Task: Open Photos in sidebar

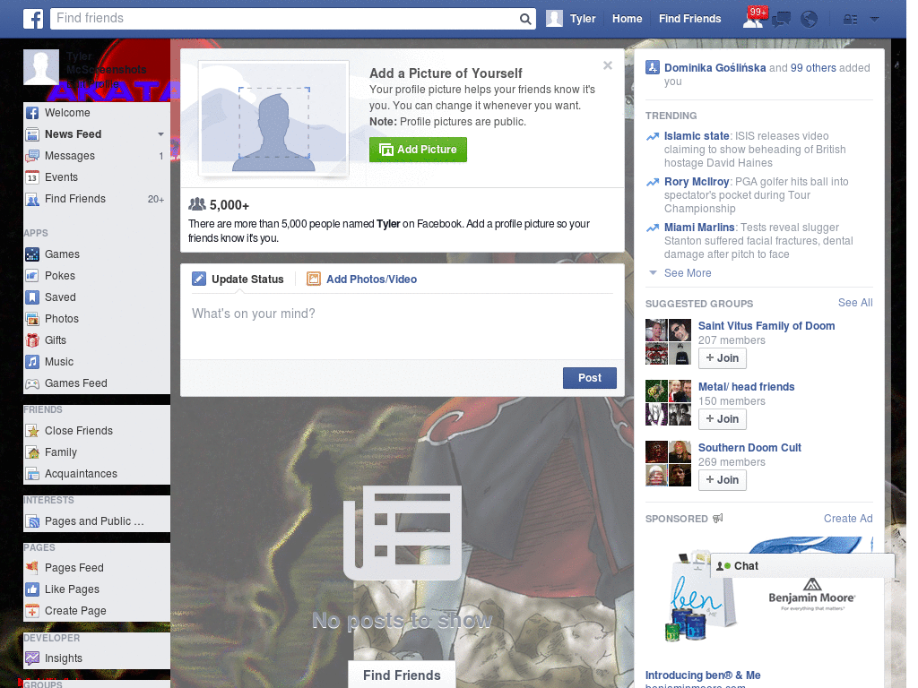Action: click(97, 319)
